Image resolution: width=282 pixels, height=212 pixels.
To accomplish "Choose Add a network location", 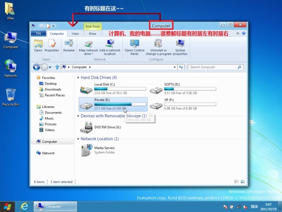I will coord(110,47).
